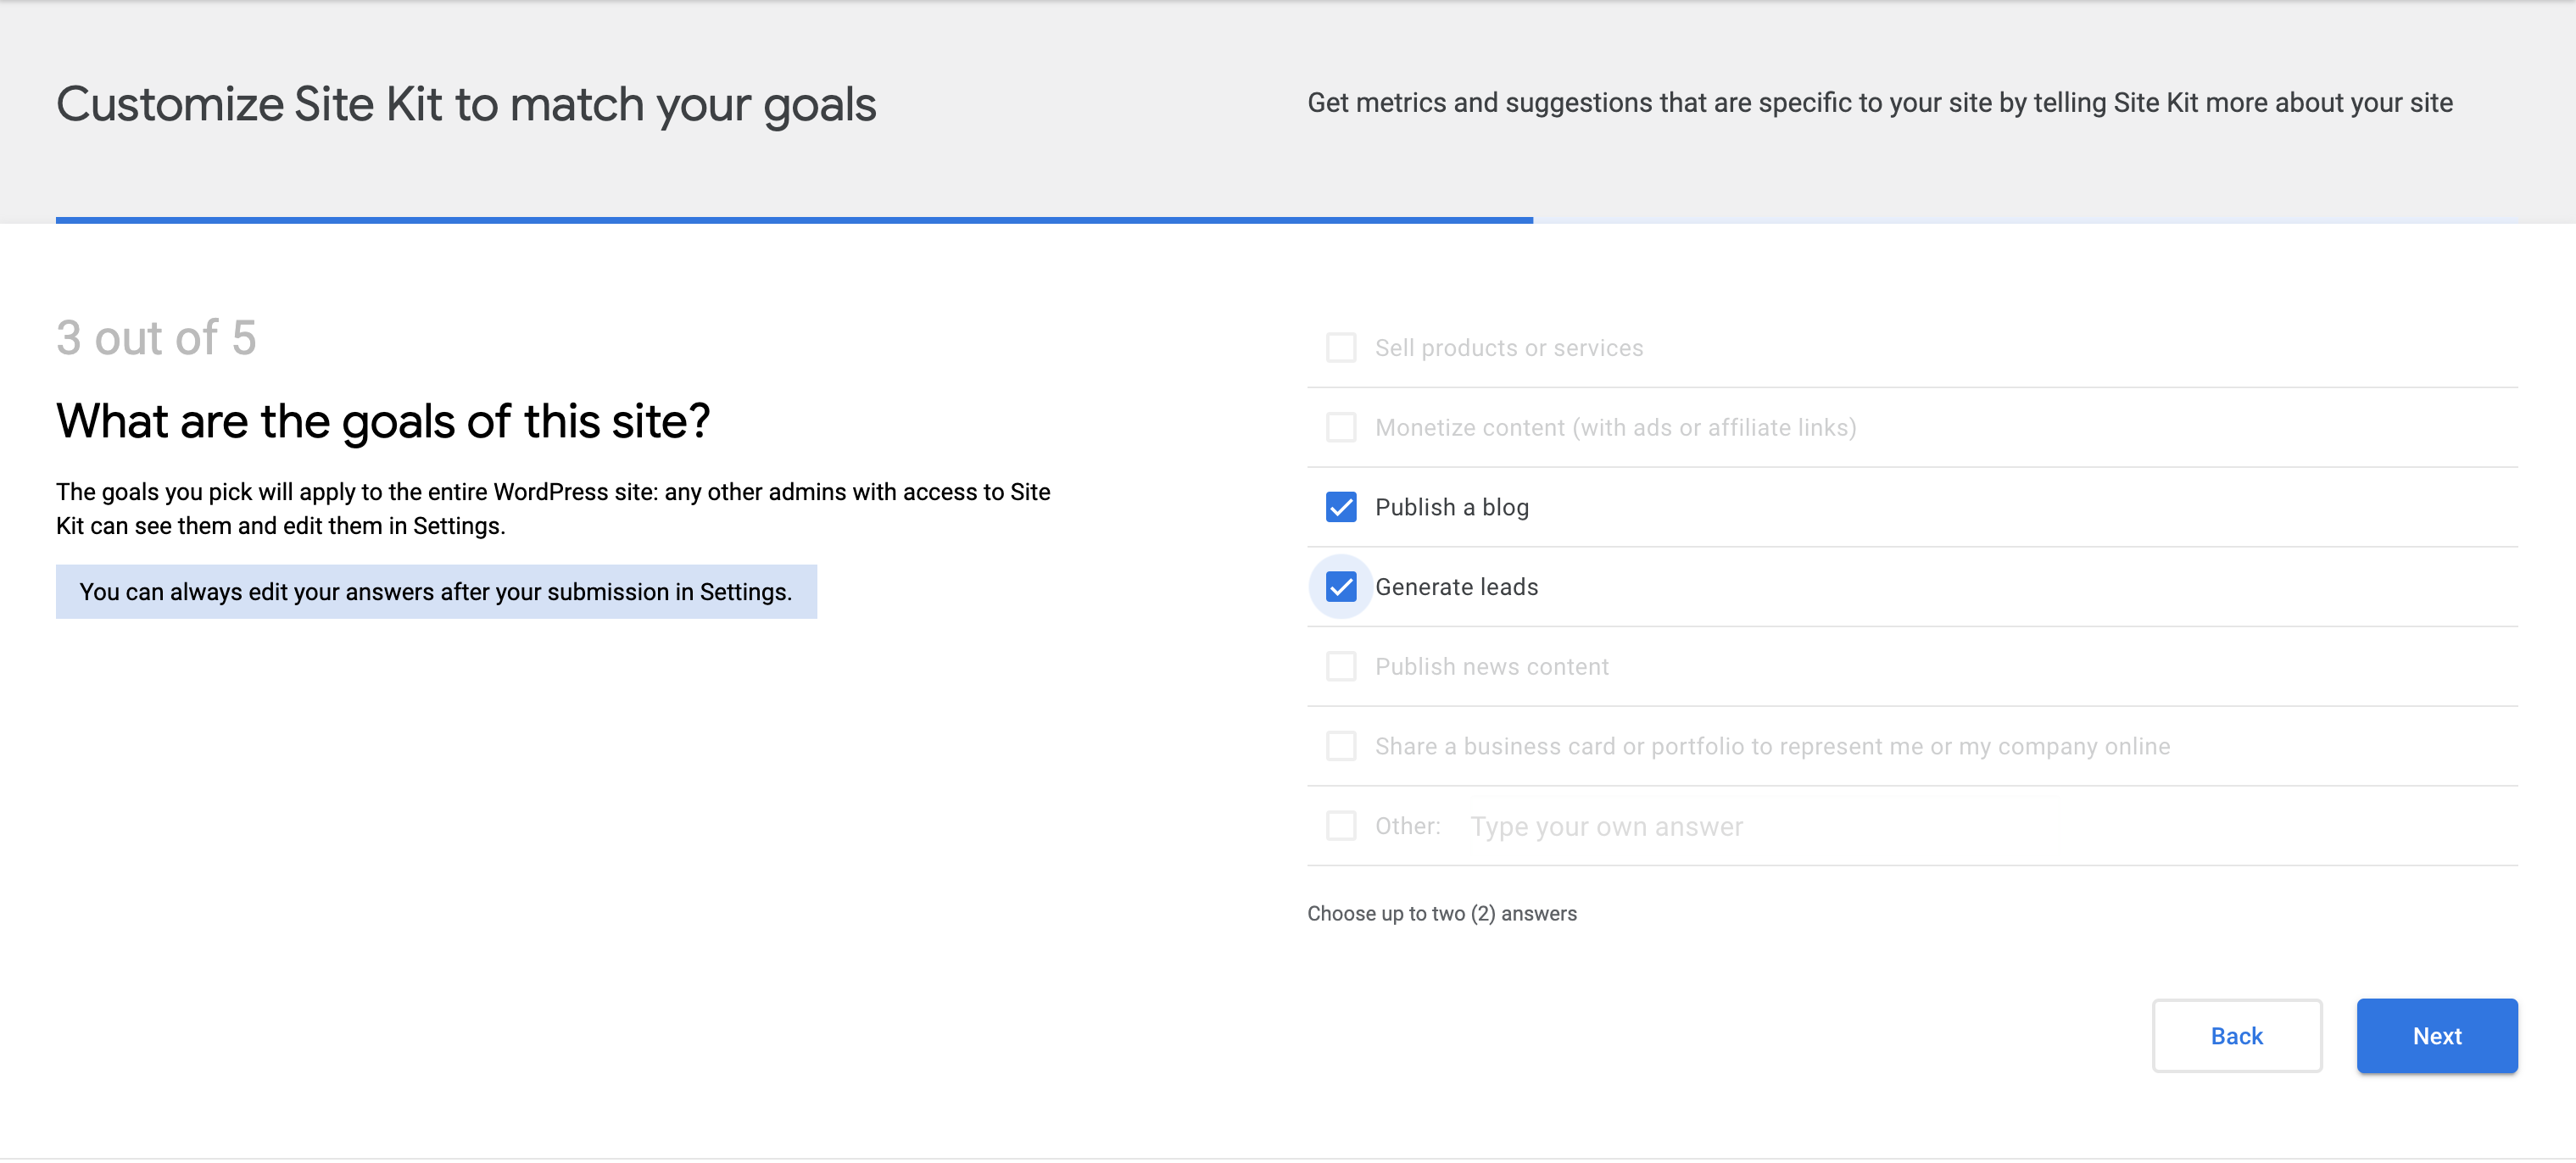This screenshot has height=1163, width=2576.
Task: Click the Back button
Action: 2236,1036
